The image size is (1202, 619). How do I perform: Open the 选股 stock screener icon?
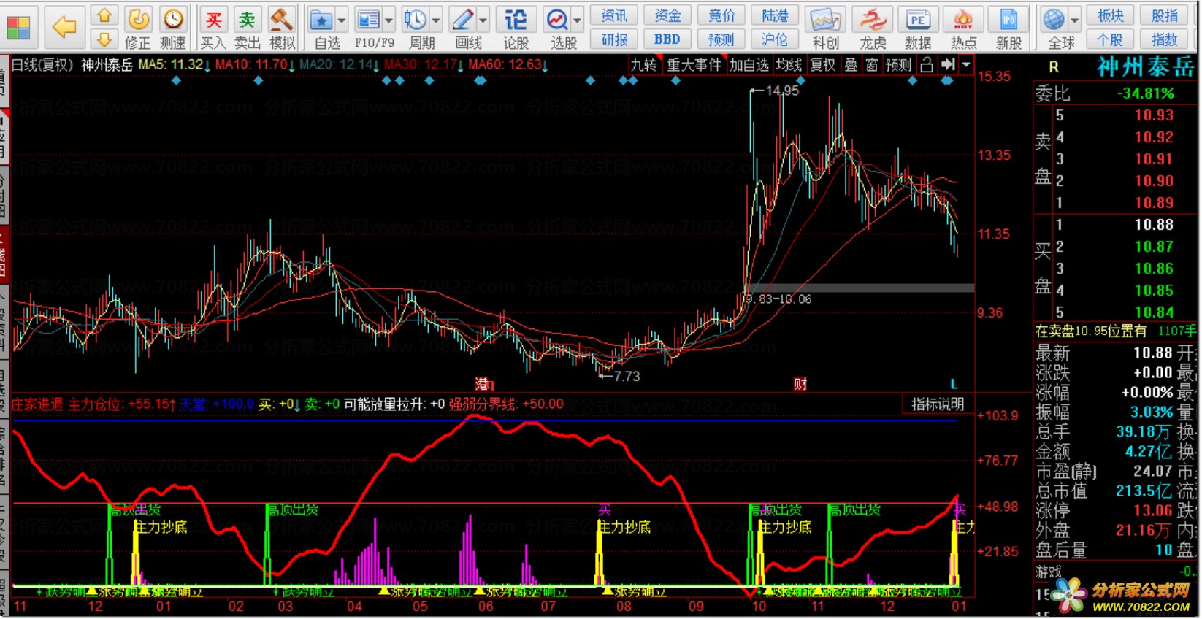[x=557, y=20]
